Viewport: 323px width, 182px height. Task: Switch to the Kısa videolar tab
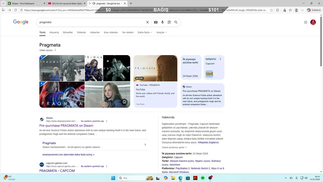[x=111, y=32]
